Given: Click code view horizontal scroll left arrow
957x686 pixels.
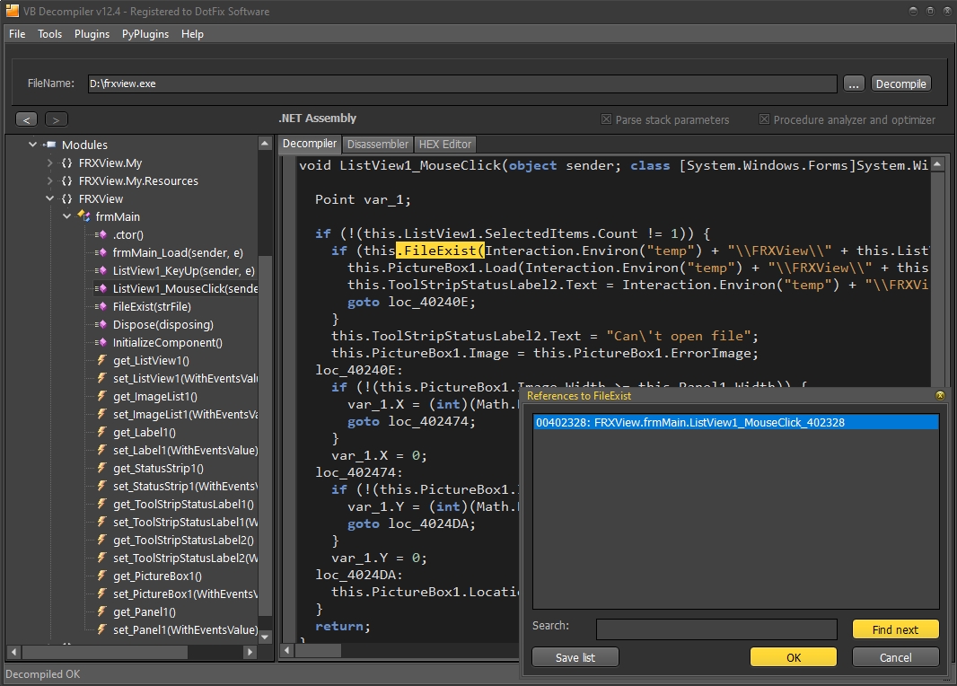Looking at the screenshot, I should [x=287, y=651].
